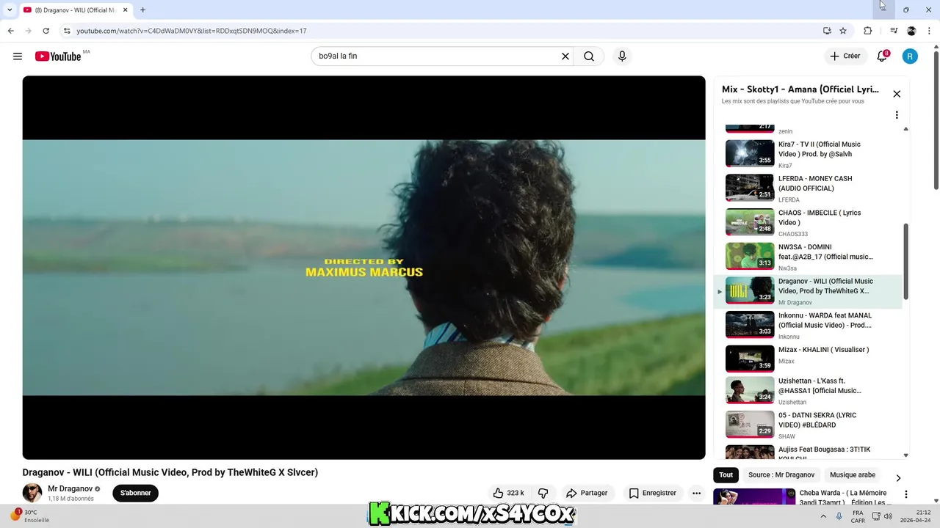
Task: Install app icon in address bar
Action: [827, 31]
